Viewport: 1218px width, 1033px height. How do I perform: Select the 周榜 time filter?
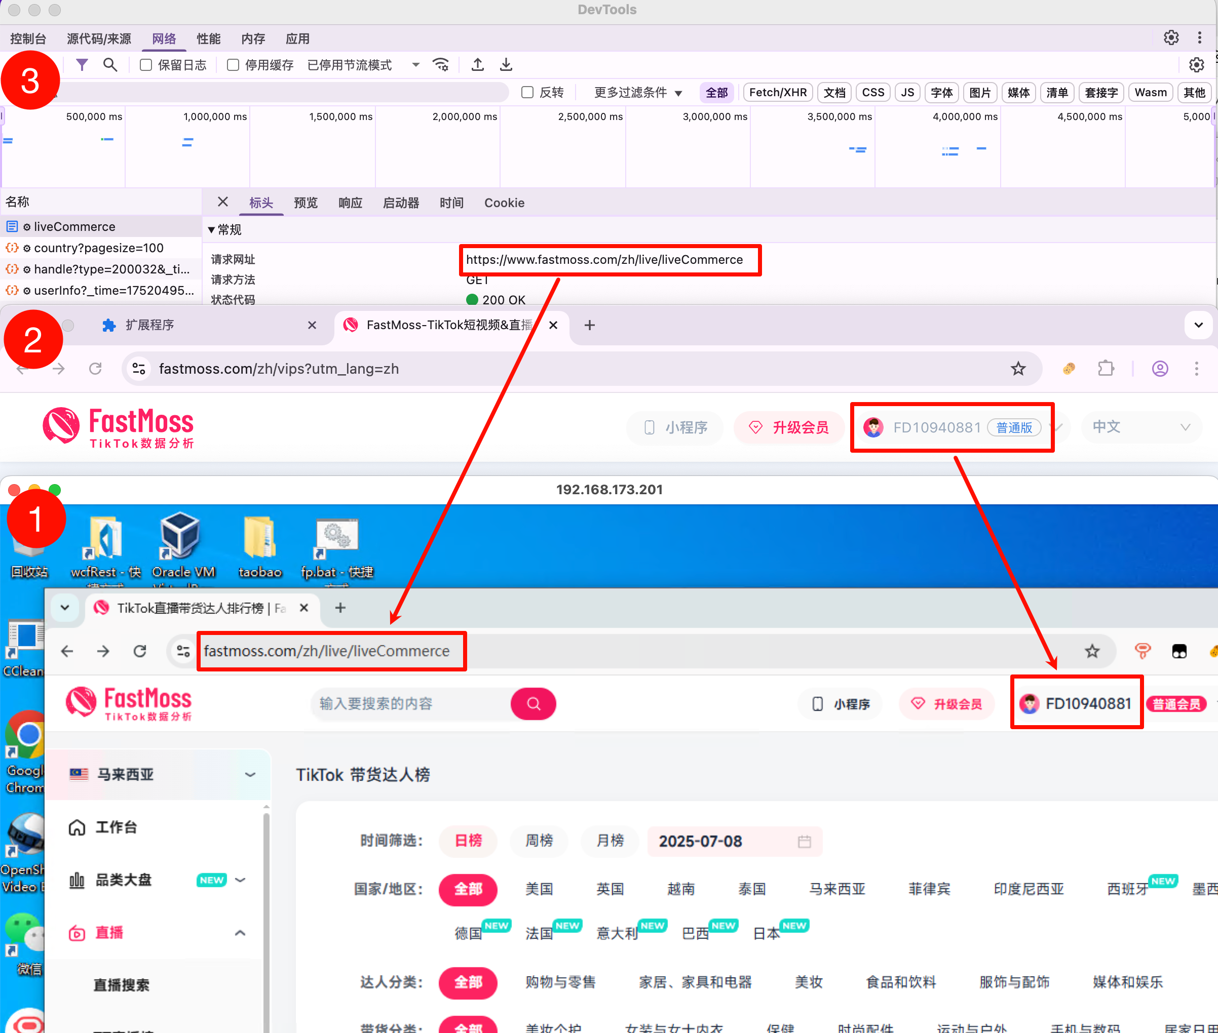click(x=539, y=842)
